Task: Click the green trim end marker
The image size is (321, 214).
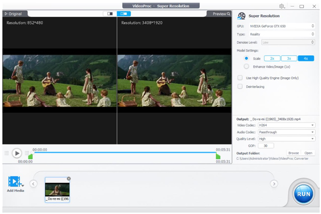Action: click(218, 156)
